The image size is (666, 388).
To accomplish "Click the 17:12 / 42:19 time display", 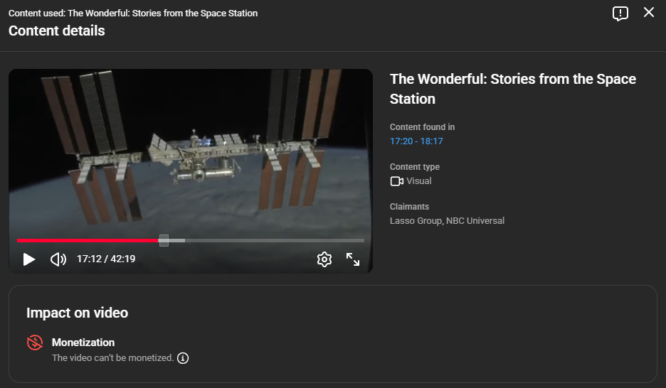I will tap(106, 259).
